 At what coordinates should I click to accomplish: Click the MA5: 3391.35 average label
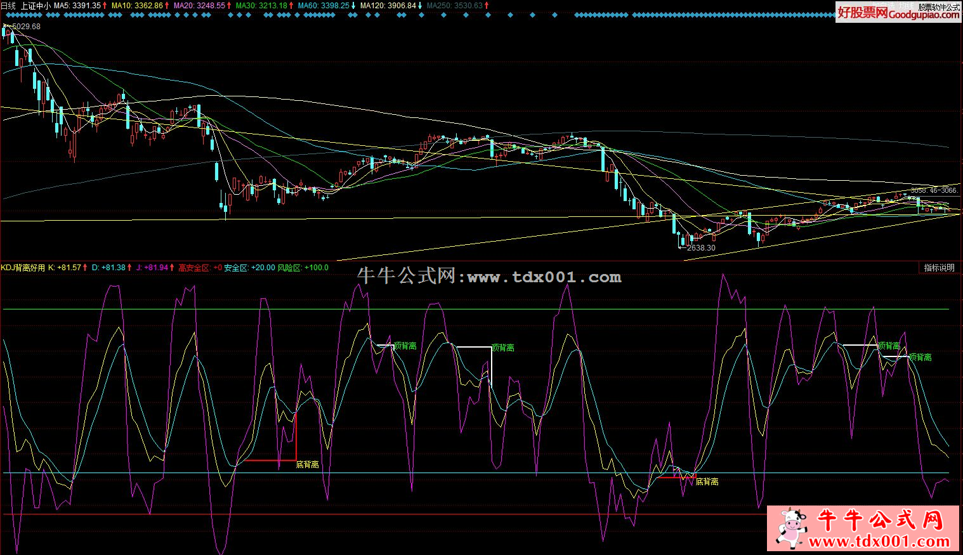(x=77, y=5)
